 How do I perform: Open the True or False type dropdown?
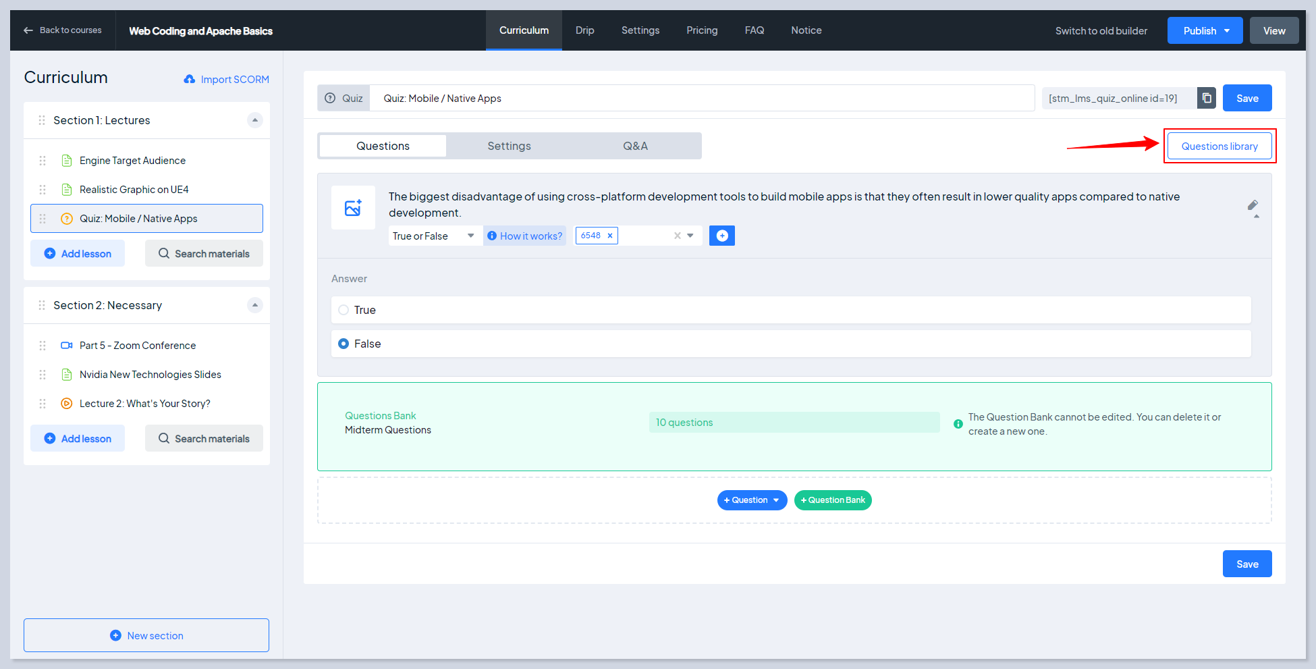pos(433,236)
